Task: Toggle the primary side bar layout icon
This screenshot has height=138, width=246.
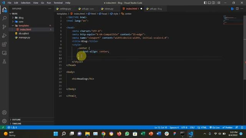Action: [x=205, y=3]
